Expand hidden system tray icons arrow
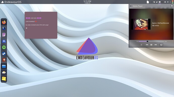The width and height of the screenshot is (174, 97). (x=170, y=2)
